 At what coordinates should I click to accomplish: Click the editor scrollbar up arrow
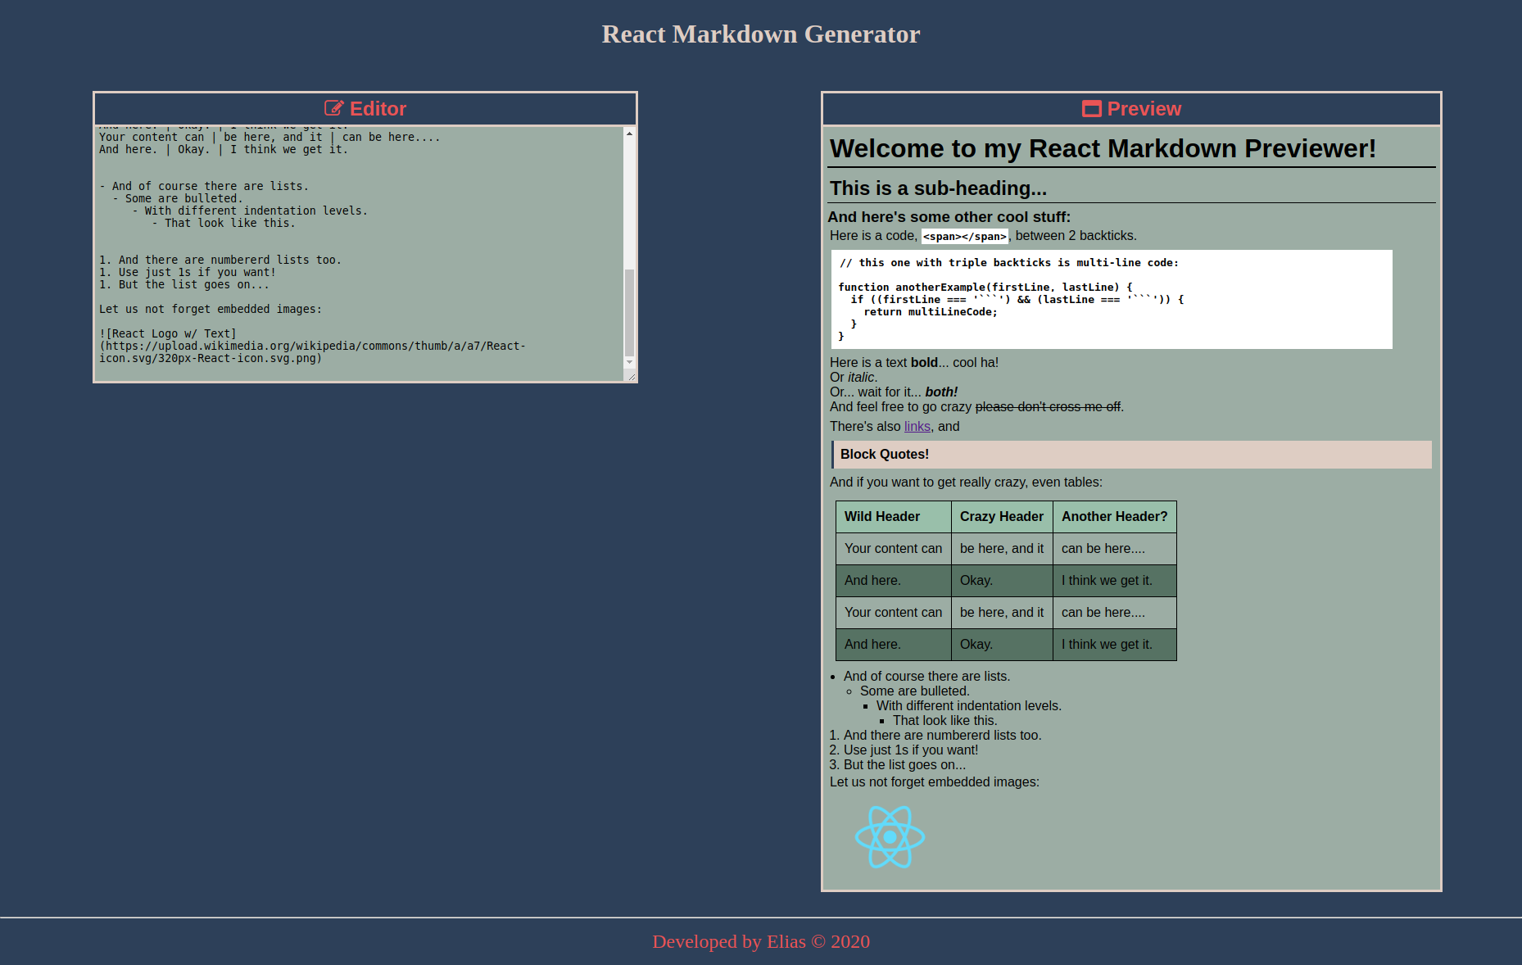tap(629, 133)
